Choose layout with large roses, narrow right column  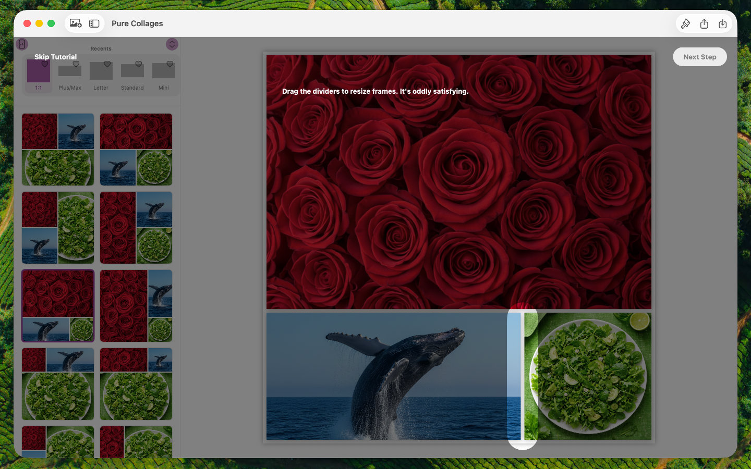(x=136, y=306)
